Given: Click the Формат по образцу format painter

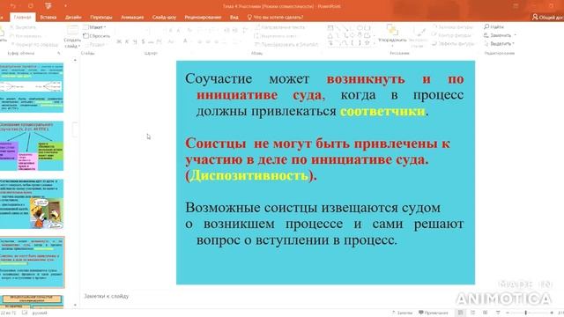Looking at the screenshot, I should click(x=34, y=45).
